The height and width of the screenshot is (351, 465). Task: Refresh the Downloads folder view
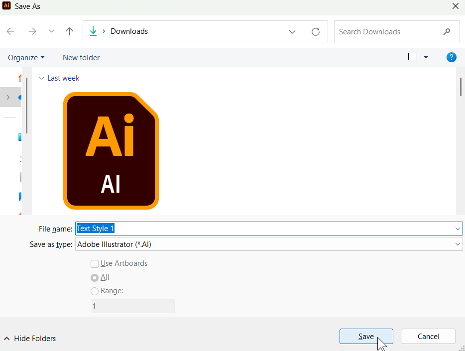[x=316, y=31]
